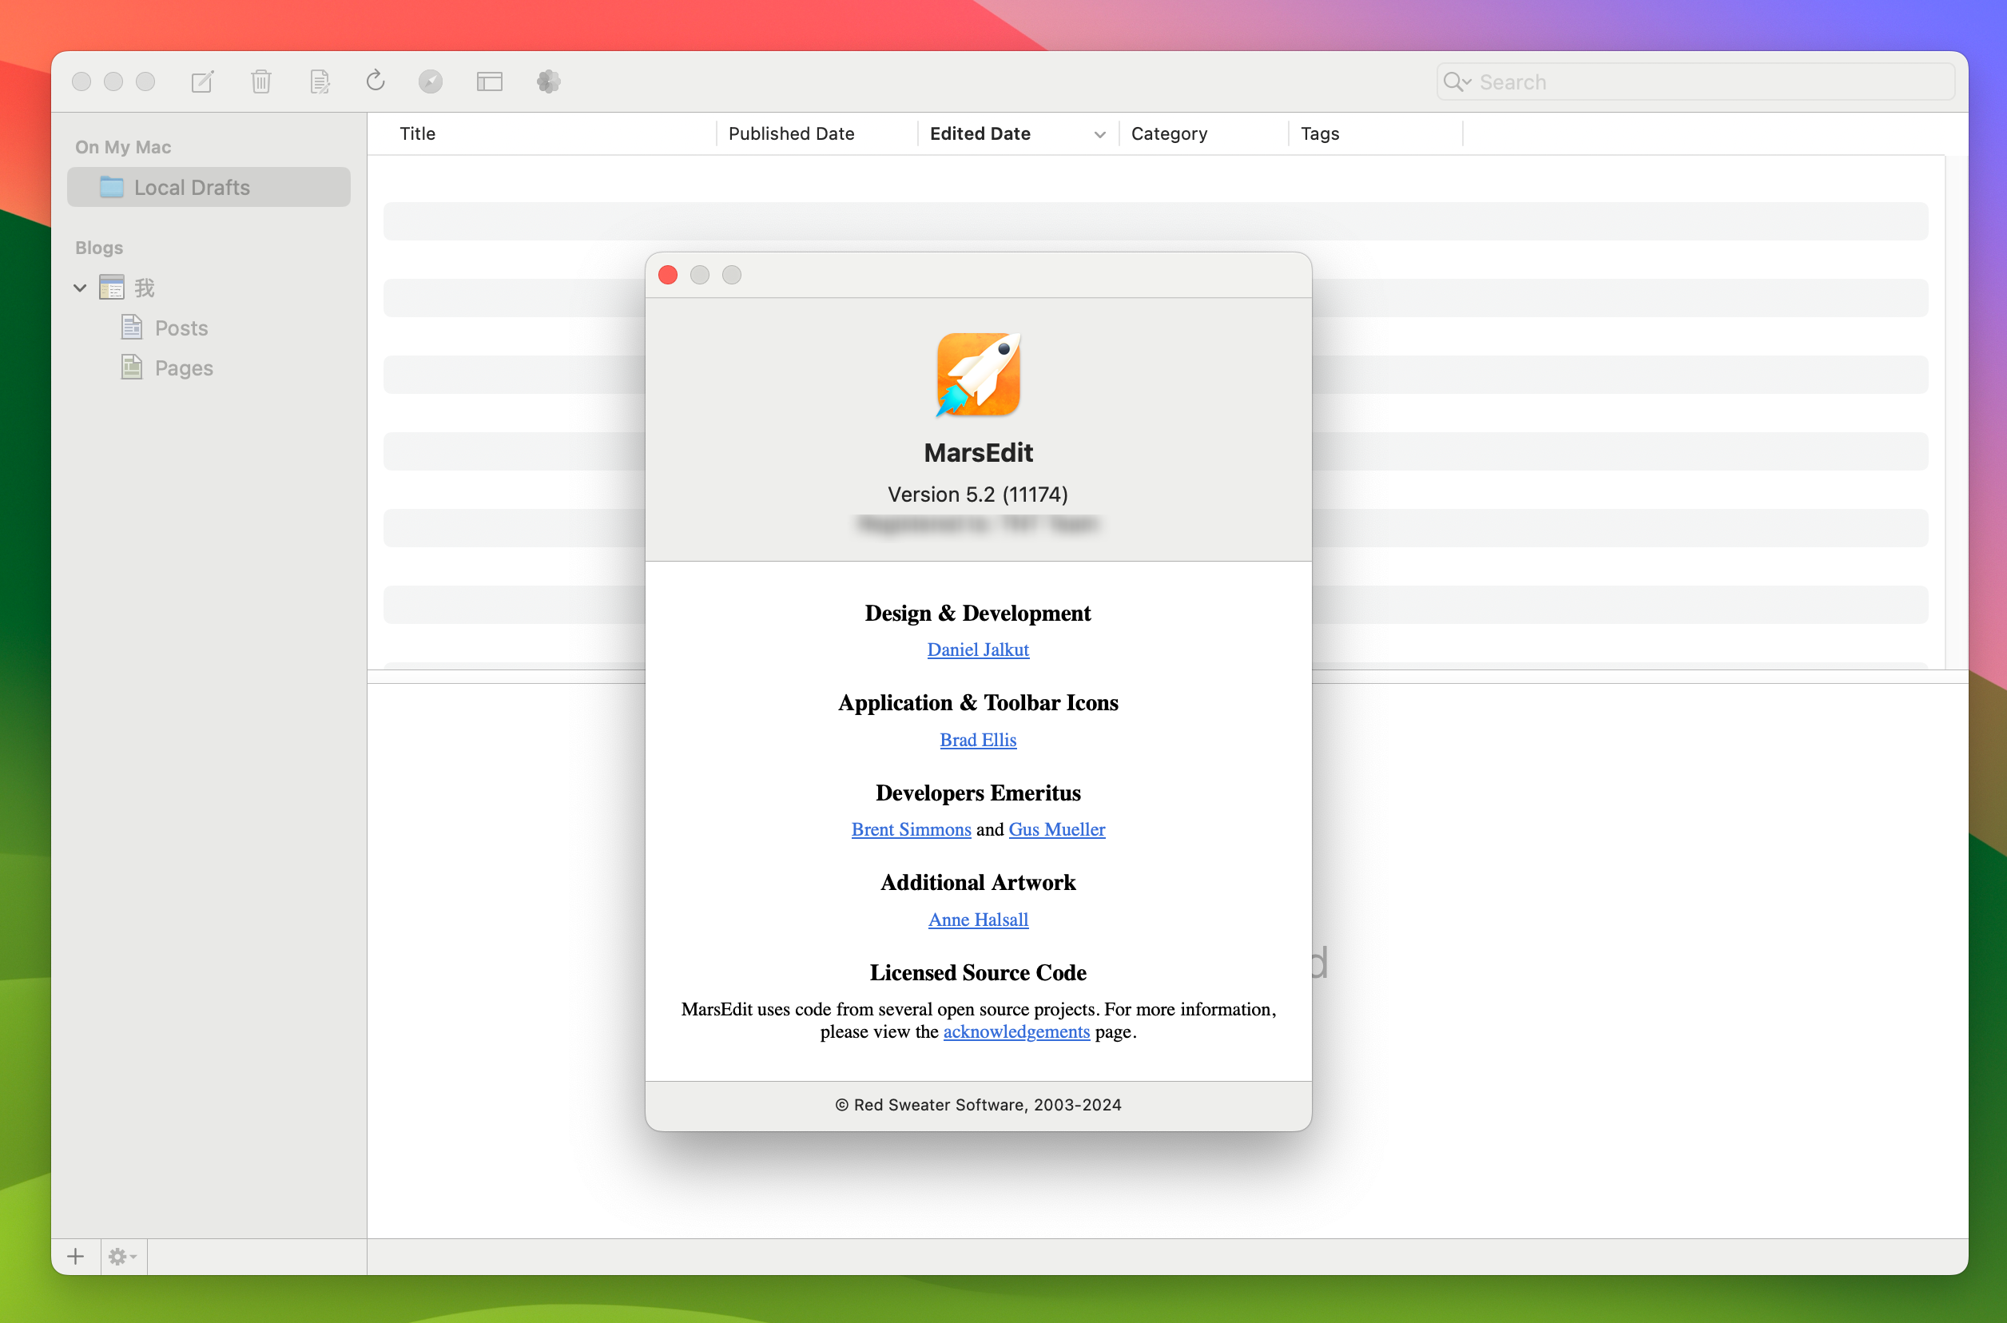Click the add blog '+' button
Viewport: 2007px width, 1323px height.
pyautogui.click(x=75, y=1257)
